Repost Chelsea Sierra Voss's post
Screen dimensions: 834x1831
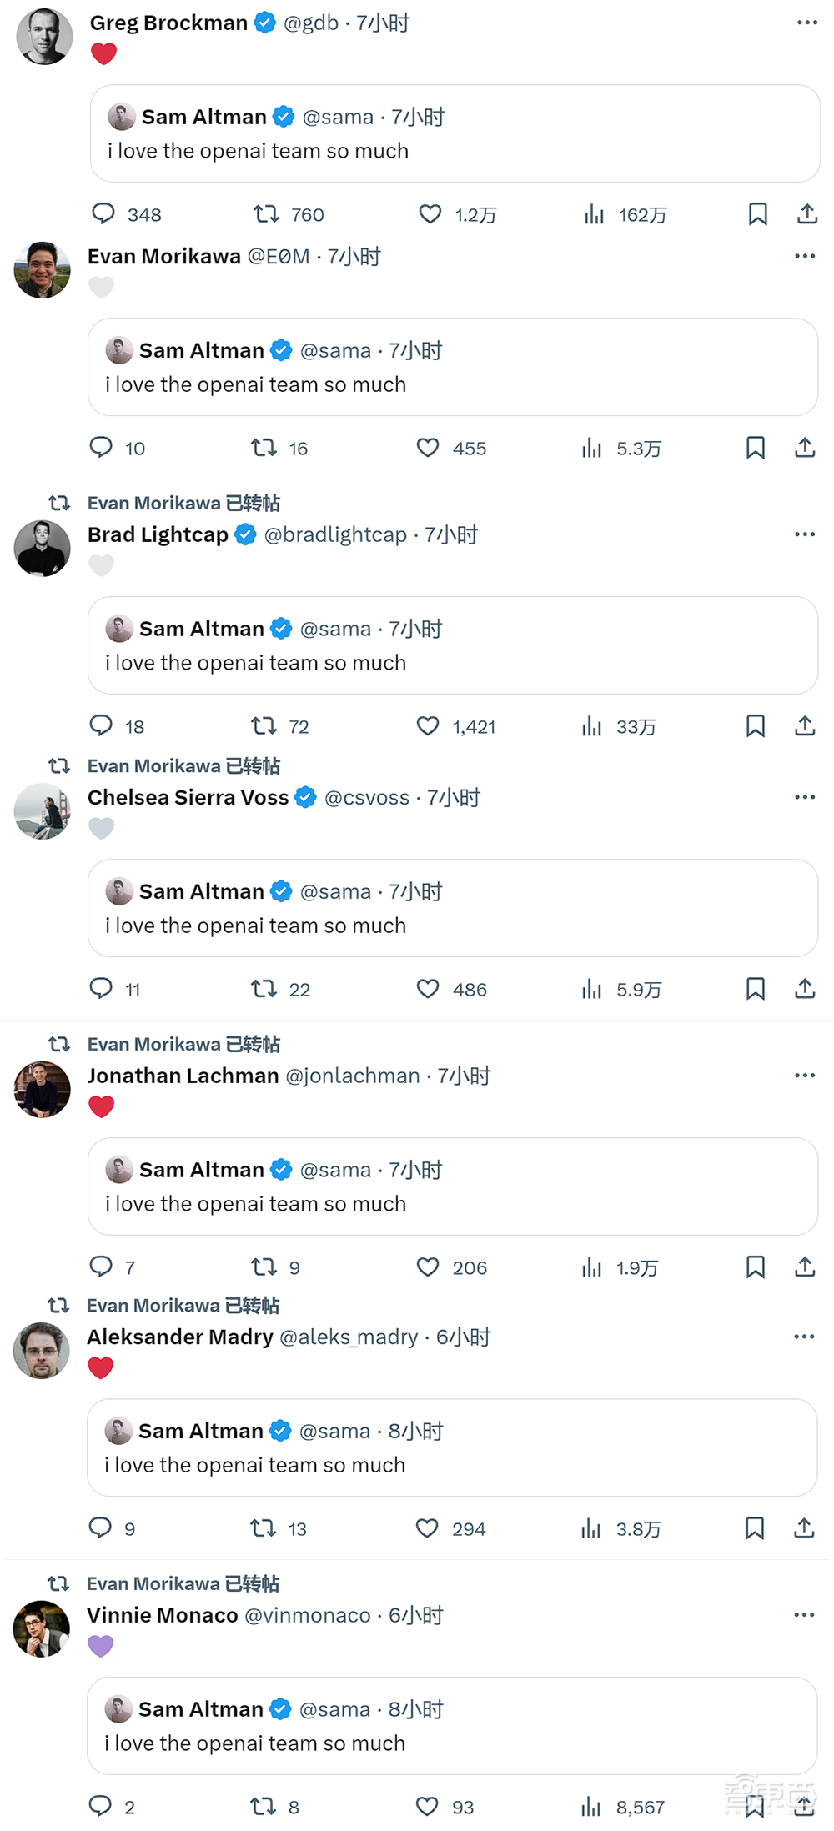coord(264,989)
